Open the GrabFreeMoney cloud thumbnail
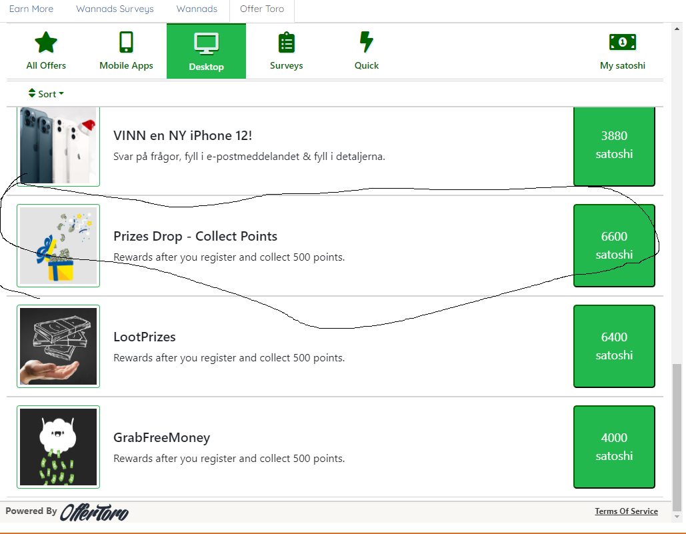686x534 pixels. tap(58, 447)
